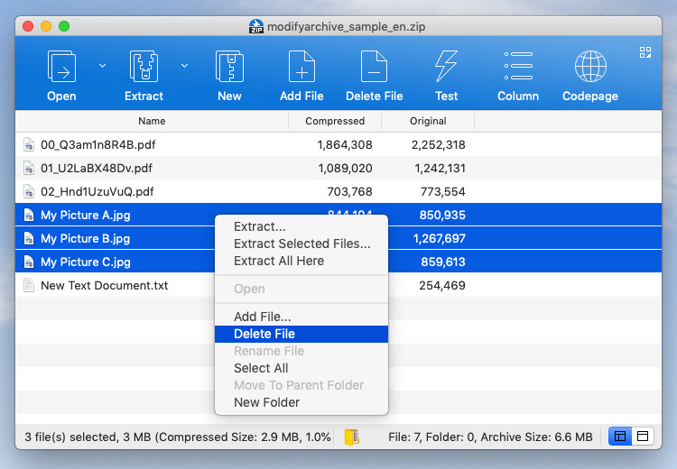Viewport: 677px width, 469px height.
Task: Click the Open archive toolbar icon
Action: pyautogui.click(x=61, y=68)
